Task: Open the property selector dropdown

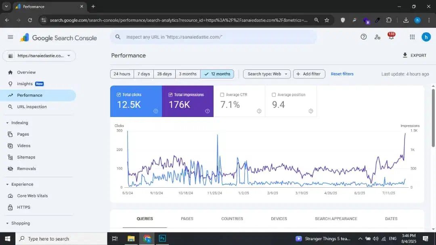Action: (x=39, y=56)
